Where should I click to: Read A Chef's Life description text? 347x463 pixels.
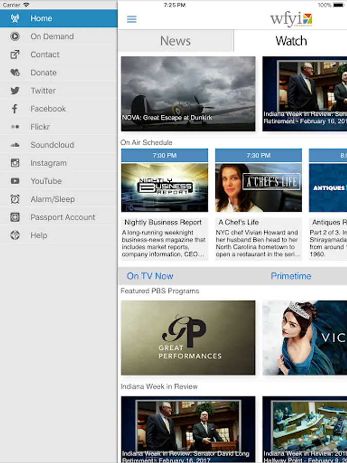pos(258,243)
